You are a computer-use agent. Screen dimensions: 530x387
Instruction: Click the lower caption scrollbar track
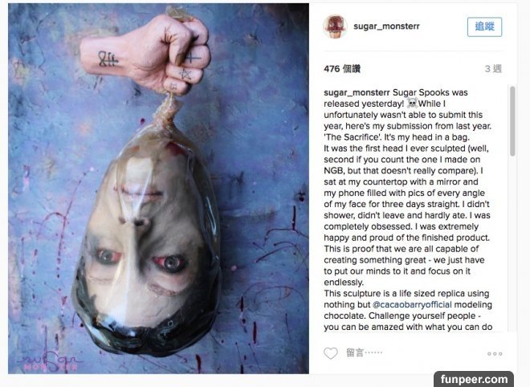[512, 243]
